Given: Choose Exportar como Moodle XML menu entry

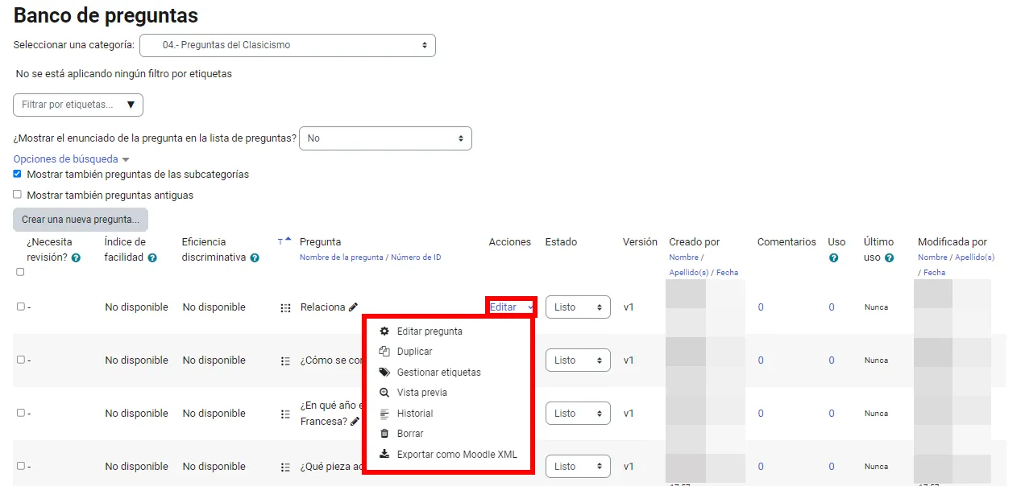Looking at the screenshot, I should [456, 455].
